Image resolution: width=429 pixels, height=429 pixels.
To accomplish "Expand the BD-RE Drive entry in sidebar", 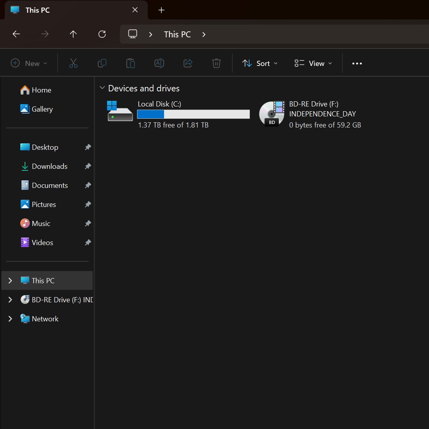I will click(10, 300).
